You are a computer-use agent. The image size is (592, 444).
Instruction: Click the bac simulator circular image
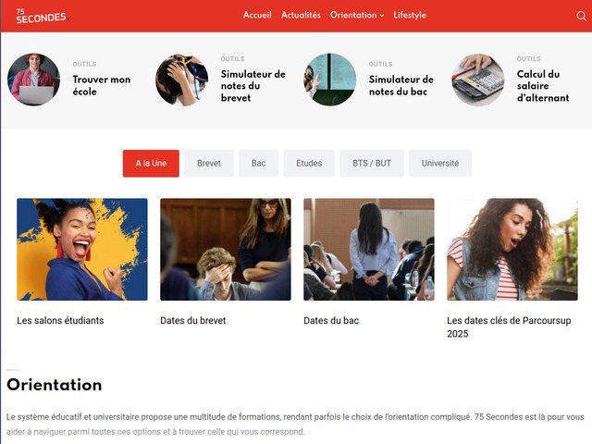(330, 80)
